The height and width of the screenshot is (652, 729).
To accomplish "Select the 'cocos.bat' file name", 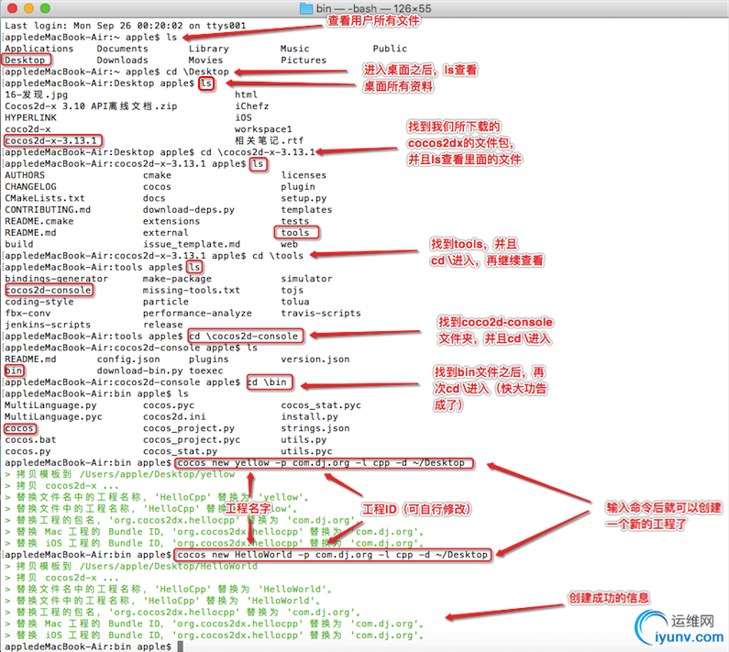I will tap(30, 440).
